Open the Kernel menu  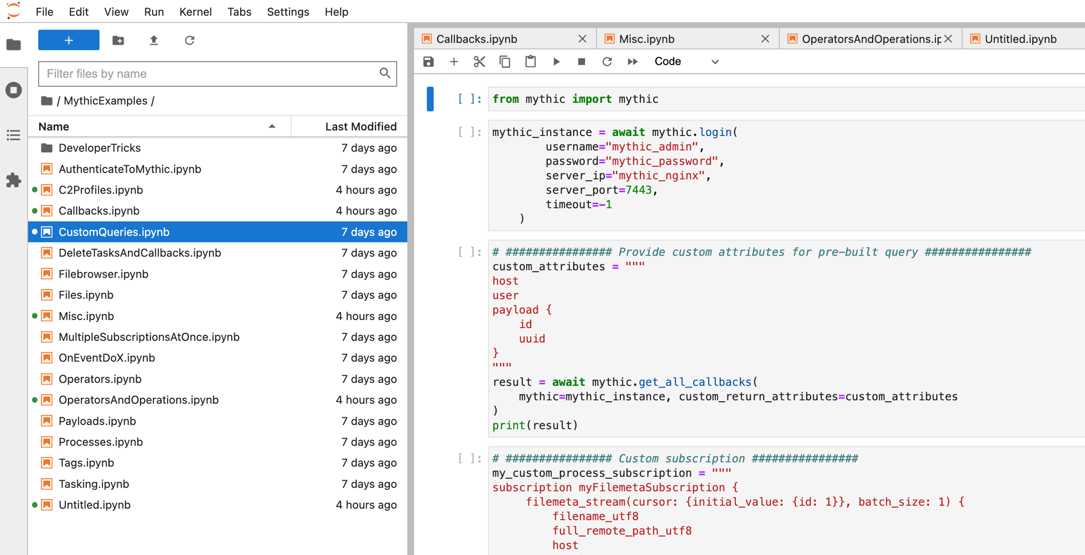pos(195,12)
